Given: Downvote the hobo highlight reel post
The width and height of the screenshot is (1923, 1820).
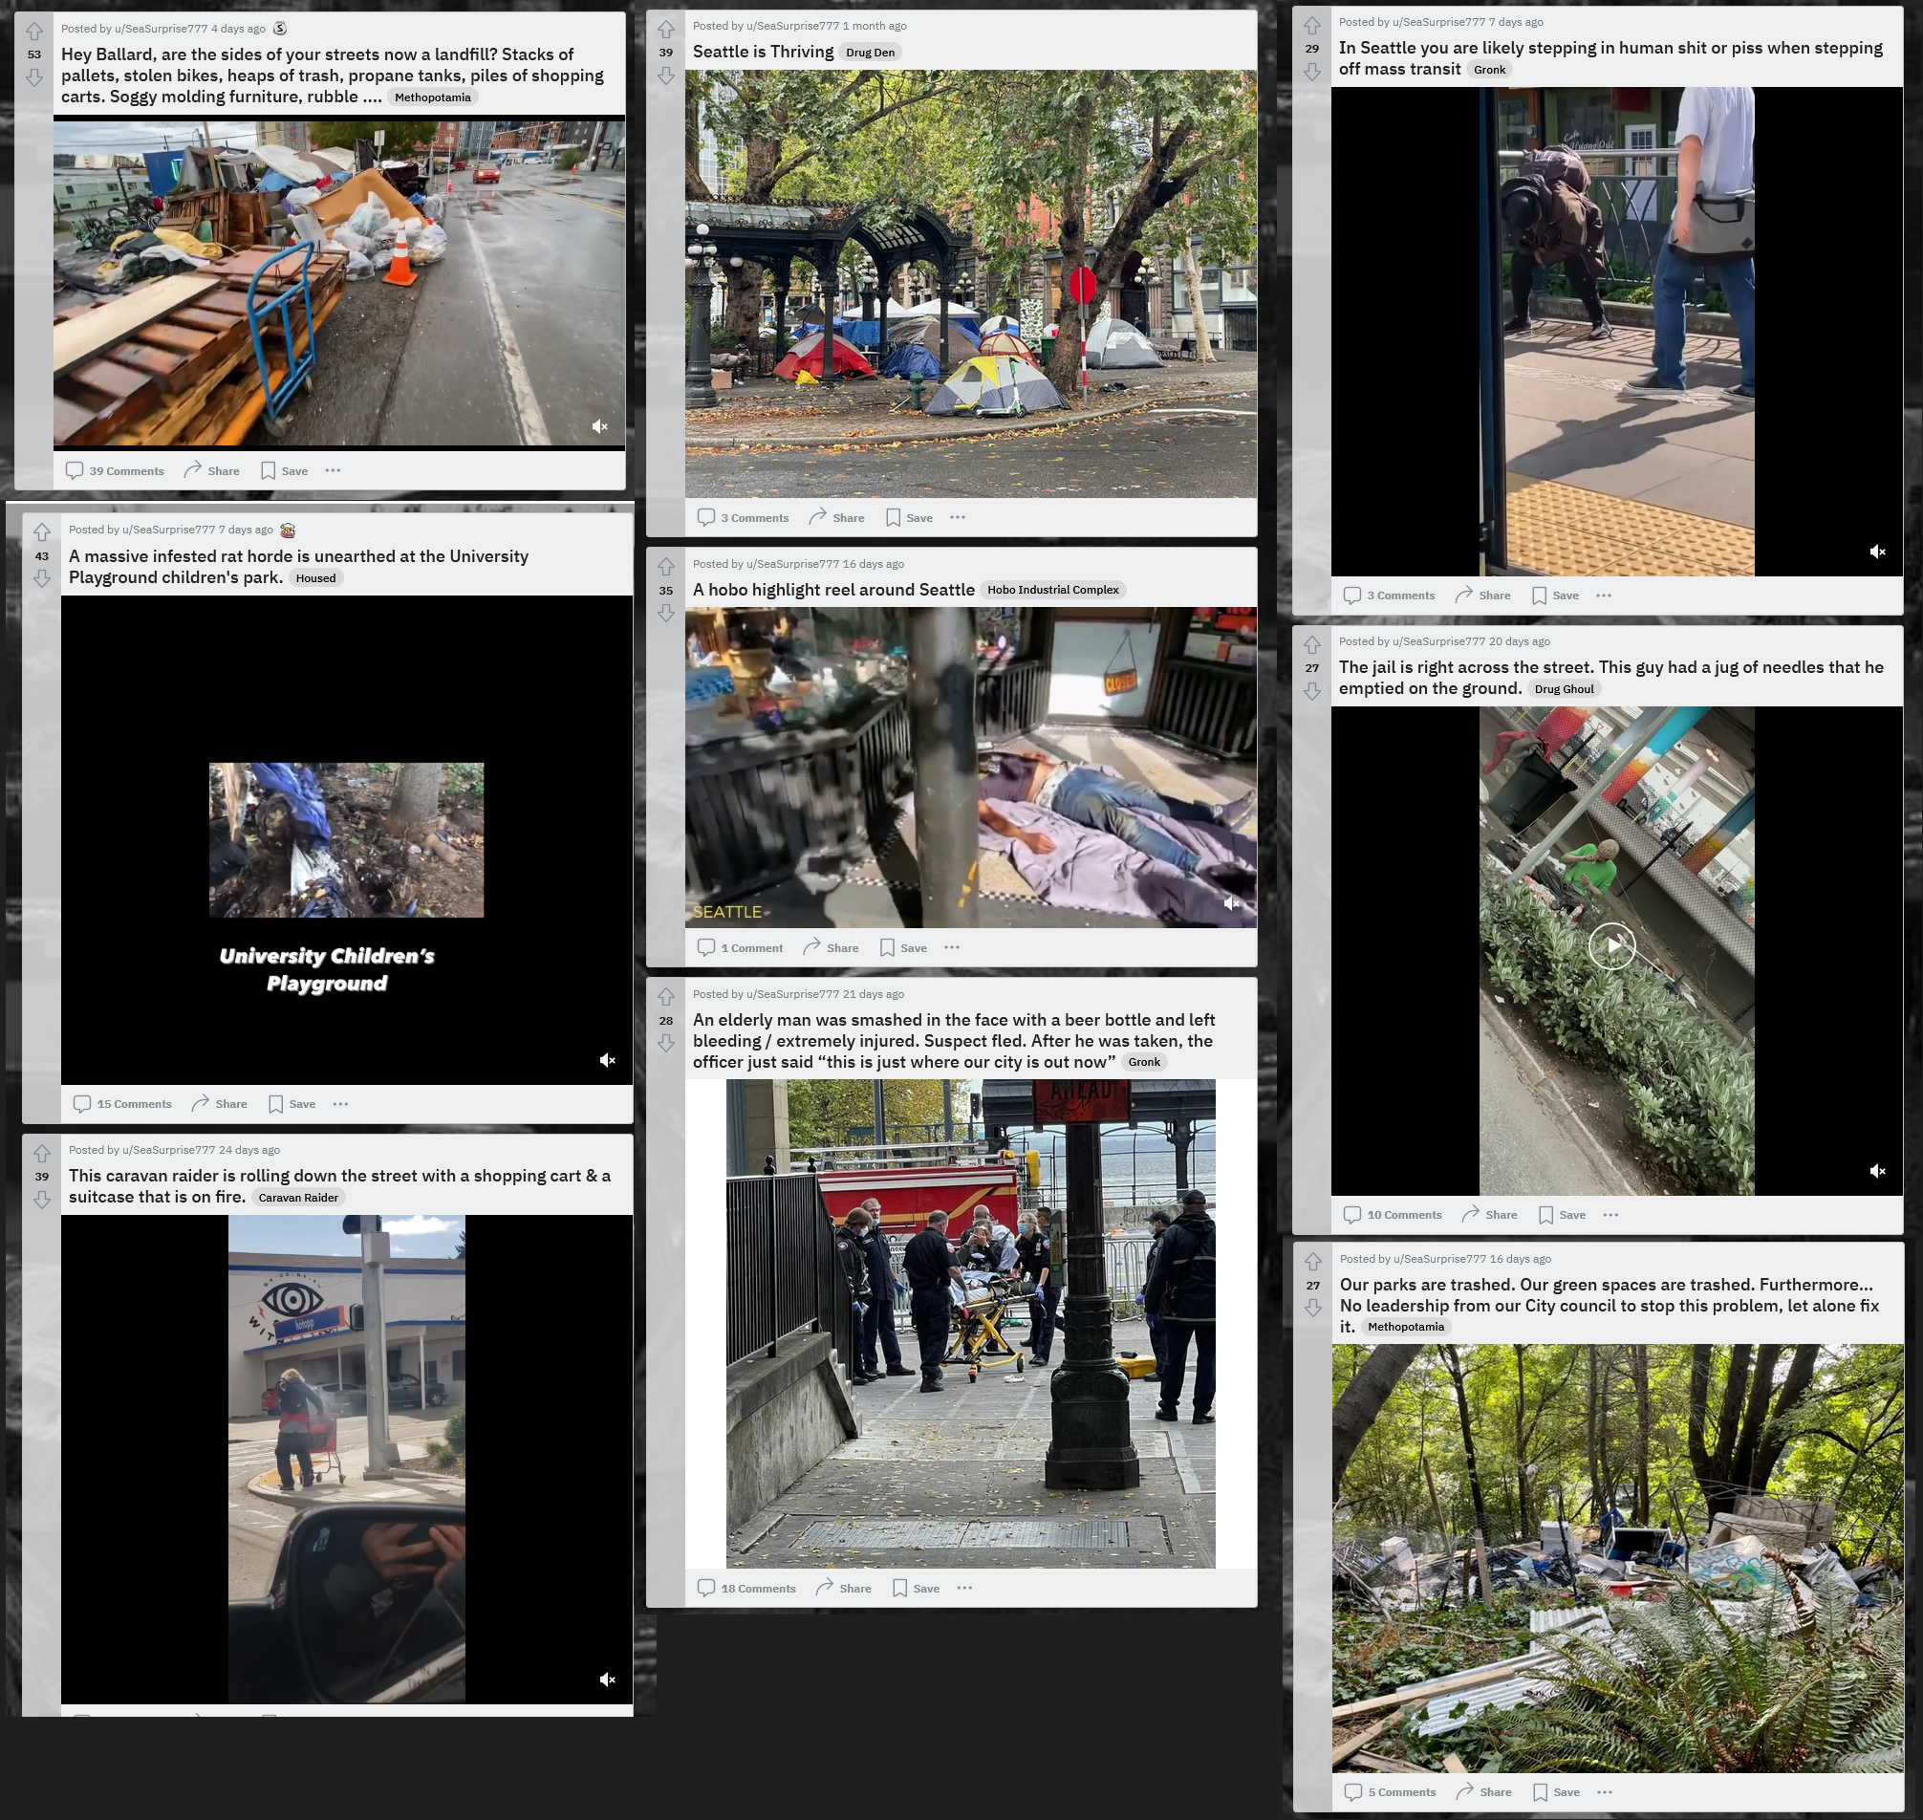Looking at the screenshot, I should pyautogui.click(x=665, y=613).
